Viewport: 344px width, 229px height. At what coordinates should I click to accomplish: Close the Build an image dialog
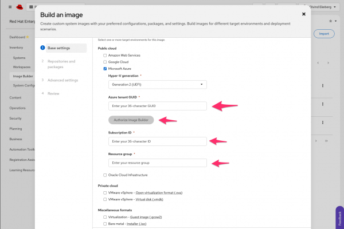(304, 14)
